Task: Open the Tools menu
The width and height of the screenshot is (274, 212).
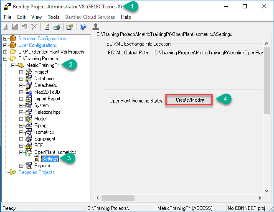Action: [53, 17]
